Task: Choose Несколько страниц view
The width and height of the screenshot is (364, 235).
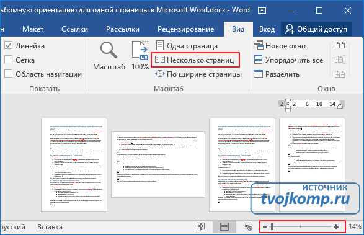Action: point(195,60)
